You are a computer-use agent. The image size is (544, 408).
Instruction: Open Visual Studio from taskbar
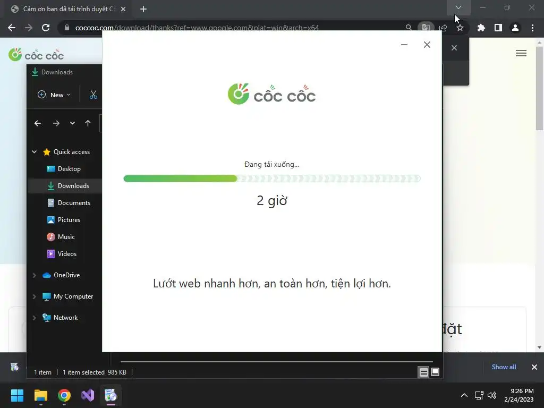(88, 395)
